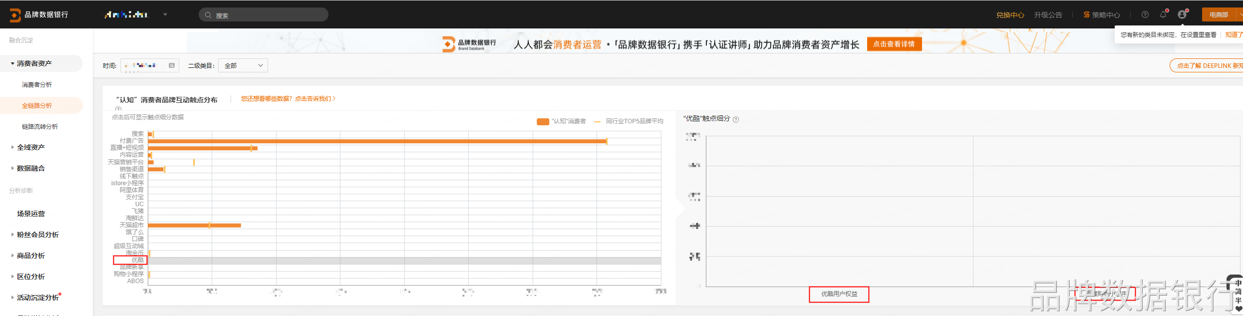Open the brand selector dropdown arrow
The height and width of the screenshot is (316, 1243).
click(165, 14)
